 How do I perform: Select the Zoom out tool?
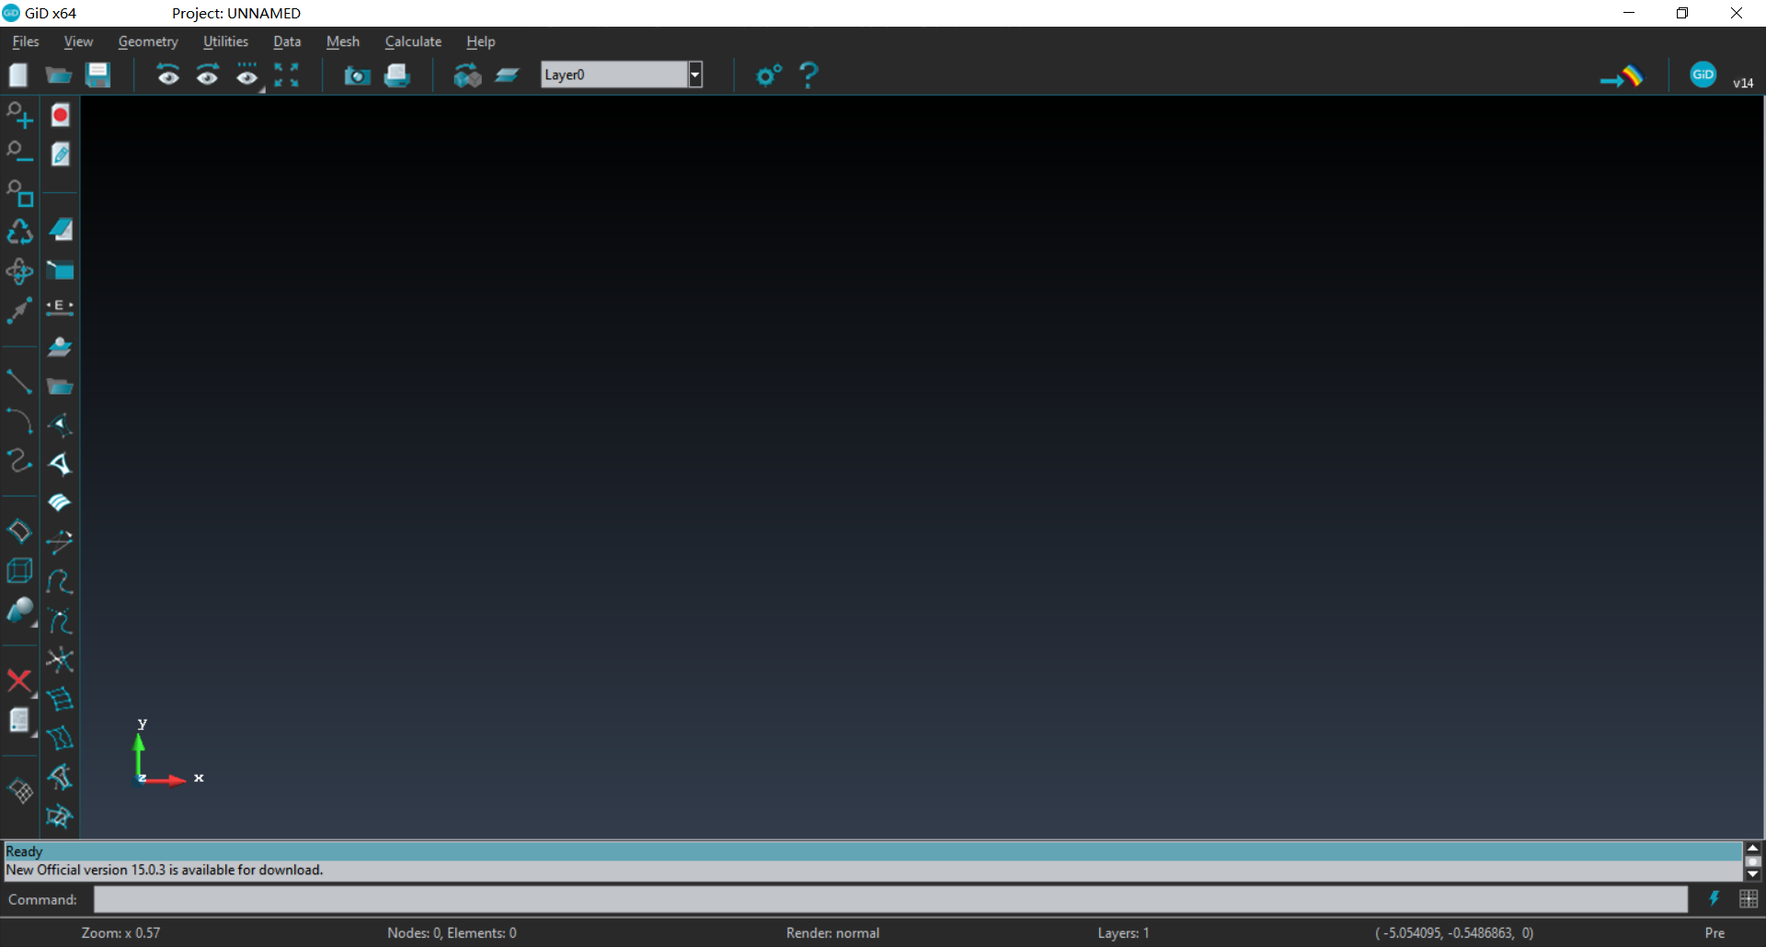(19, 154)
